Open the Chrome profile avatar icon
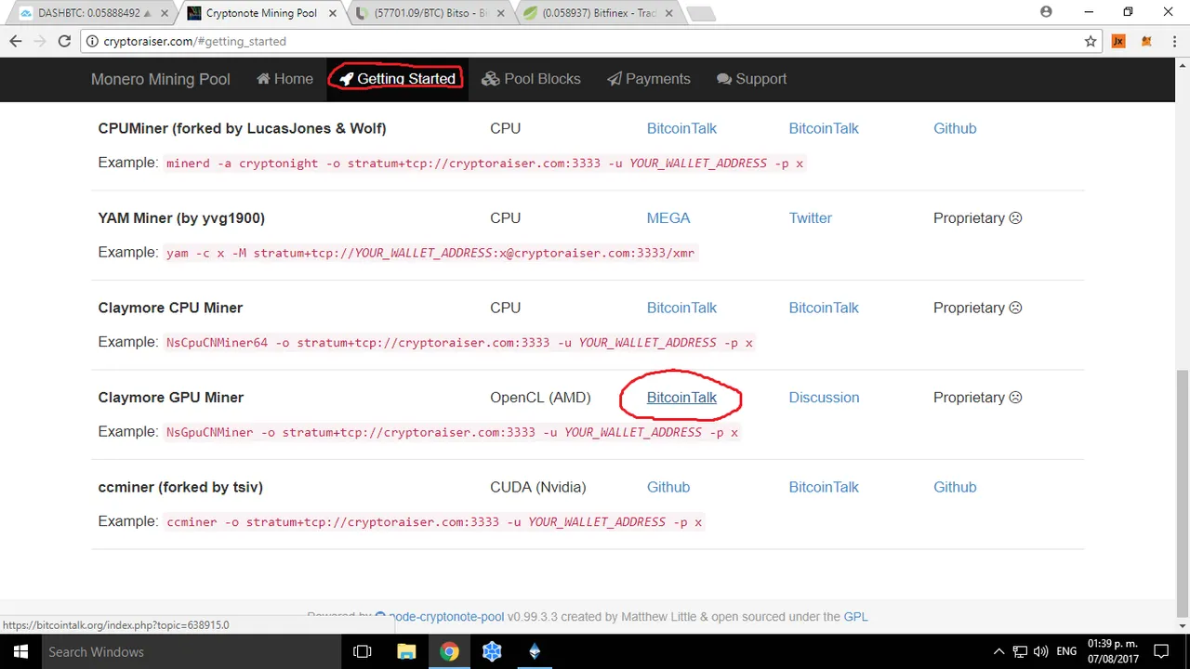This screenshot has width=1190, height=669. [x=1046, y=12]
